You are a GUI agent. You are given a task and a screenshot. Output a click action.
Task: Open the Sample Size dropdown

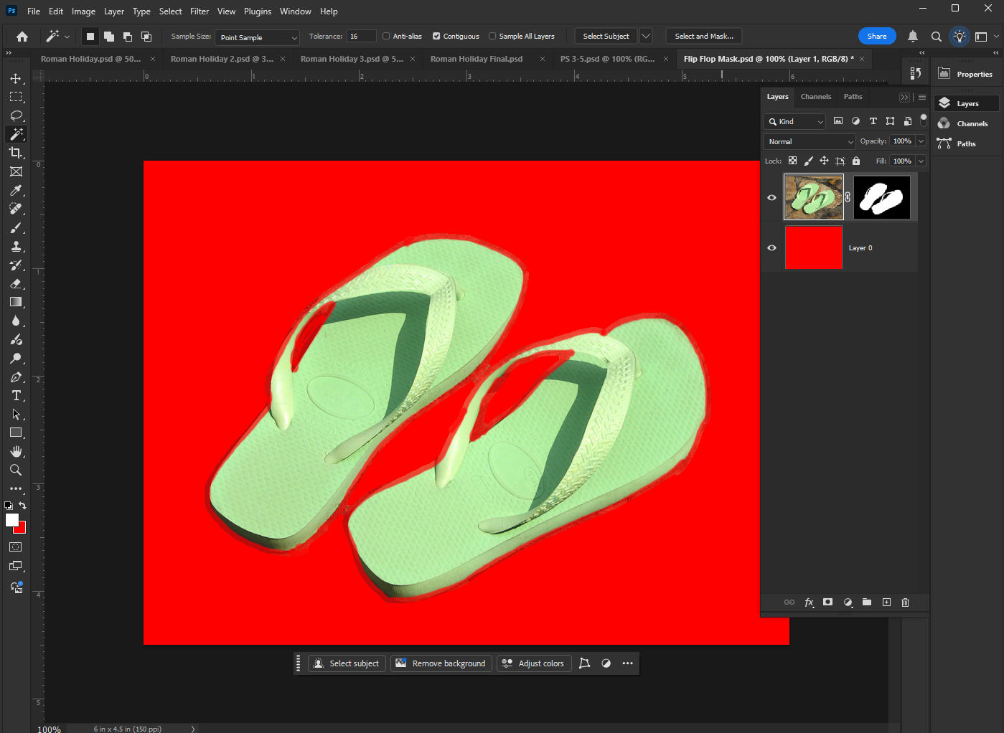pyautogui.click(x=258, y=37)
